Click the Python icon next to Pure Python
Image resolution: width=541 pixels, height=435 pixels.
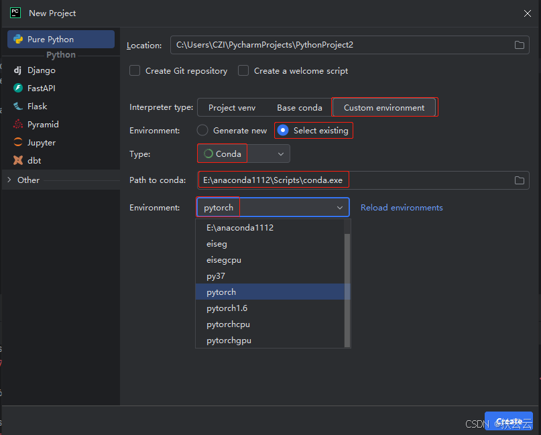pos(18,40)
